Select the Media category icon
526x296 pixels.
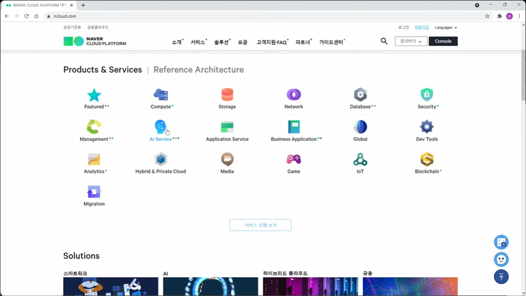(x=227, y=160)
